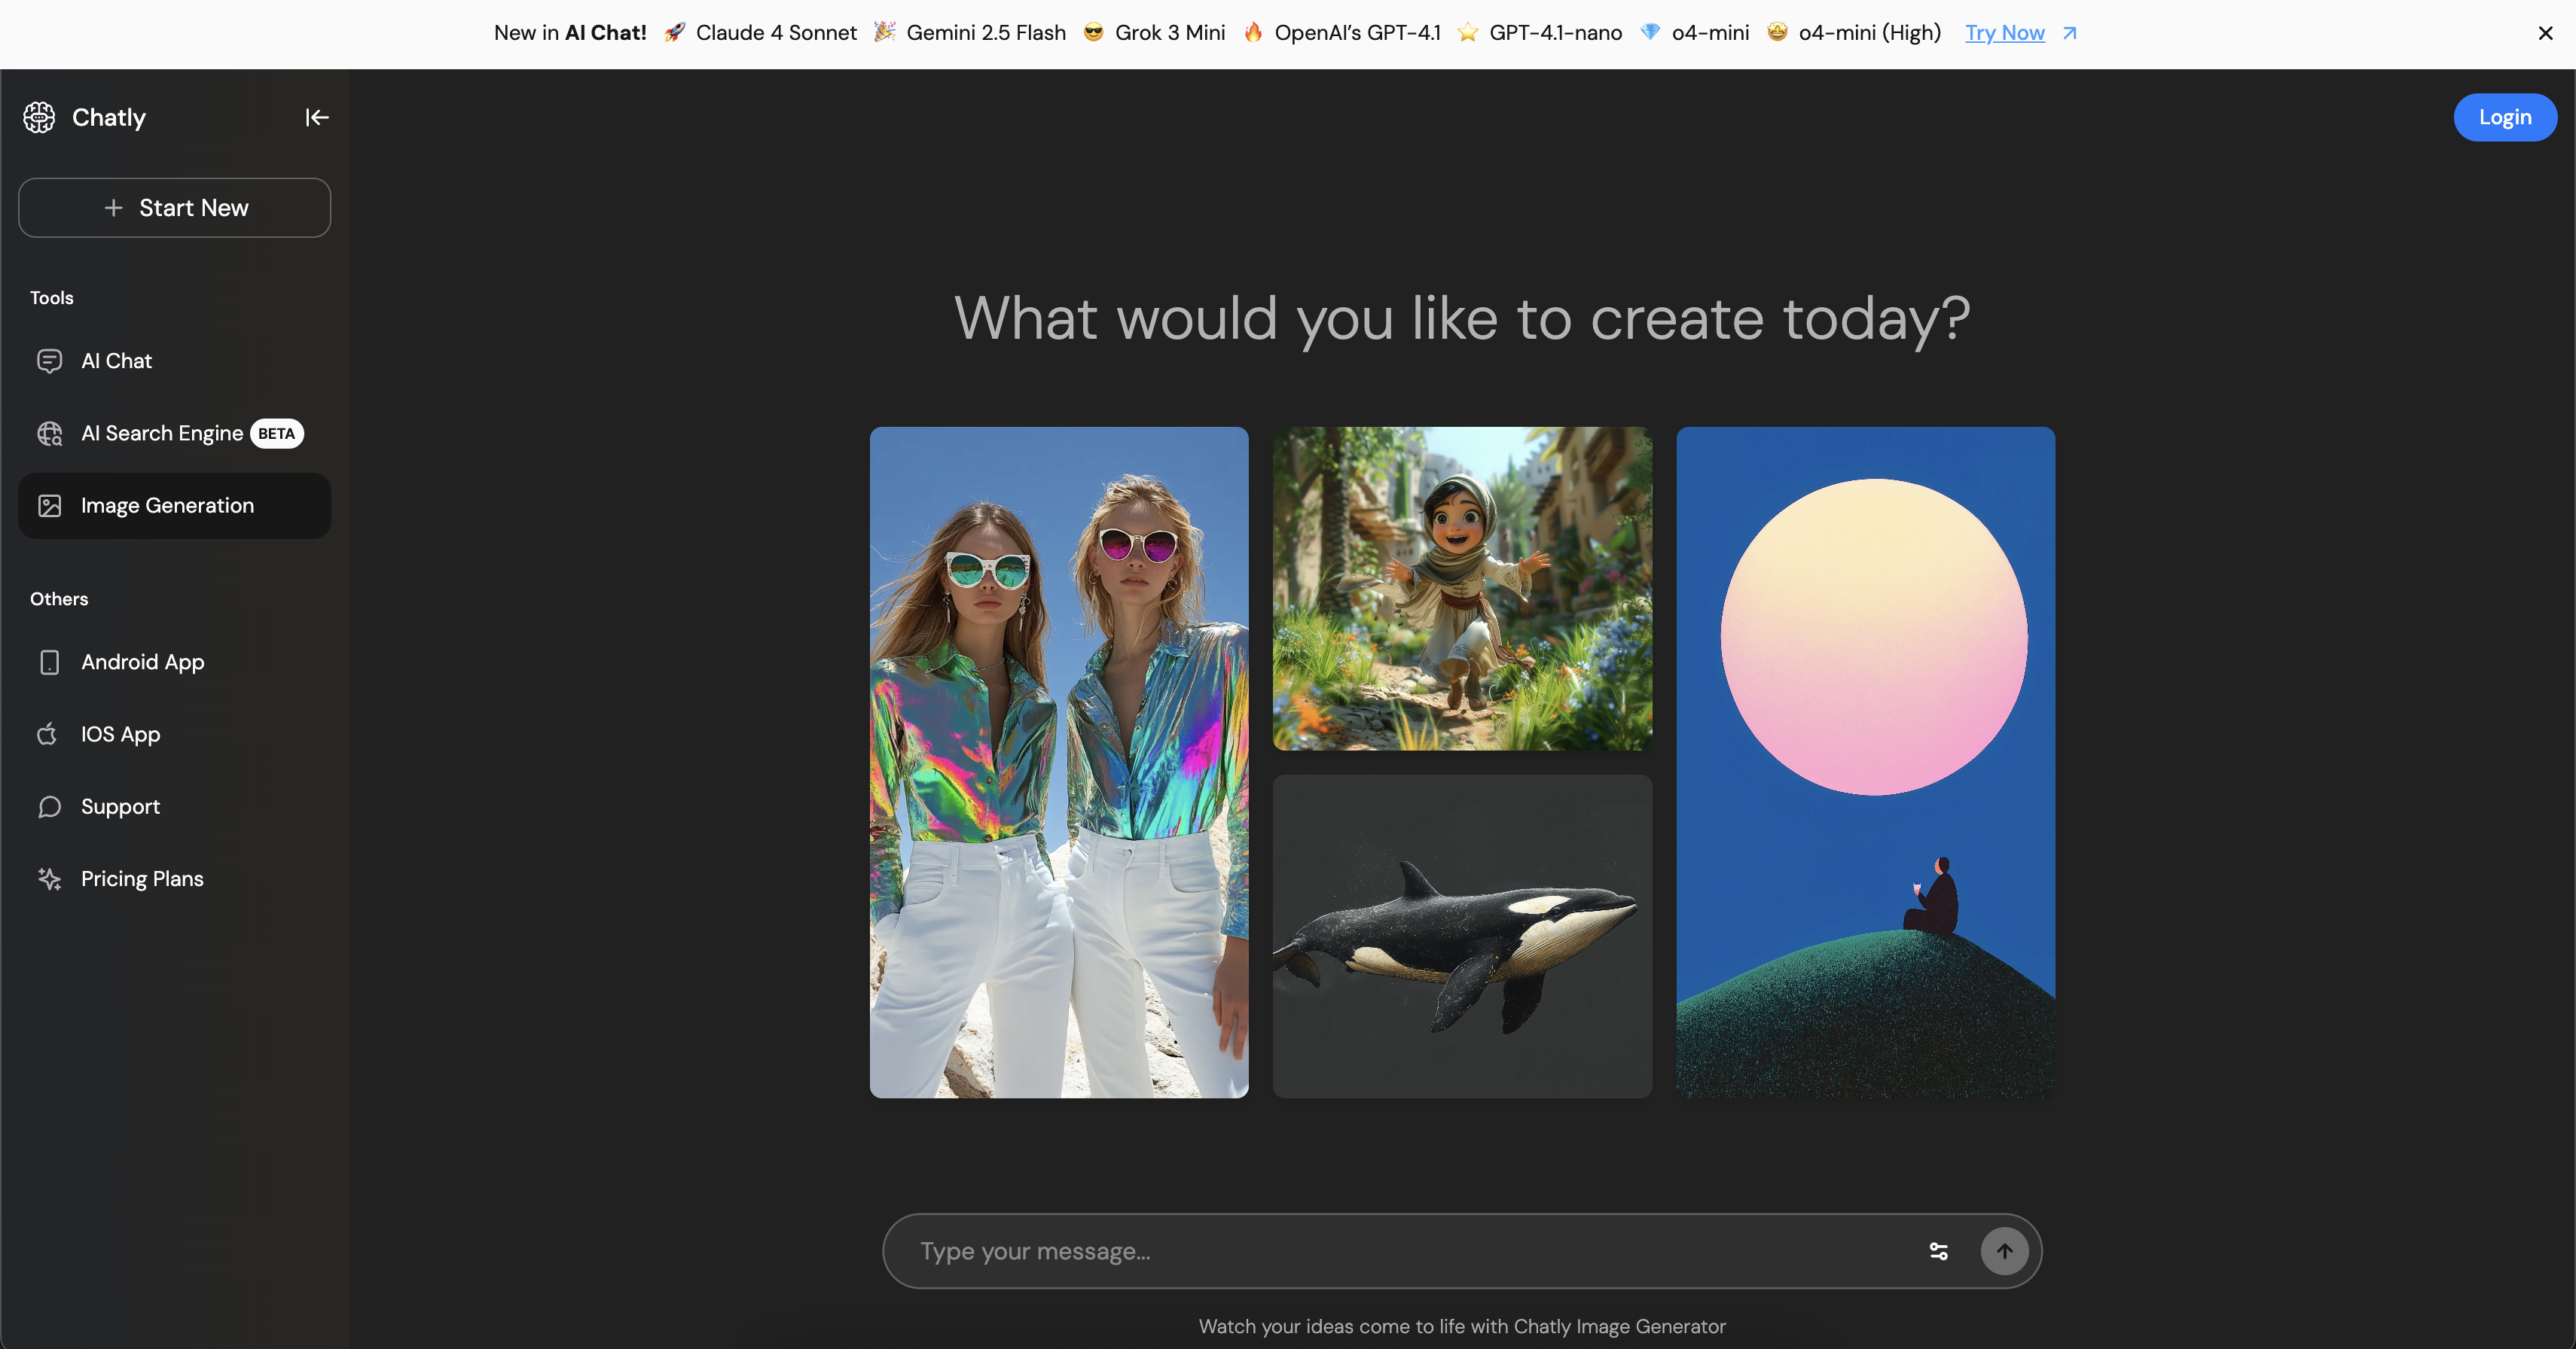Select the two women sunglasses thumbnail
The width and height of the screenshot is (2576, 1349).
pyautogui.click(x=1058, y=763)
